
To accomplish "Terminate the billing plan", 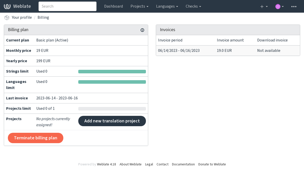I will [35, 138].
